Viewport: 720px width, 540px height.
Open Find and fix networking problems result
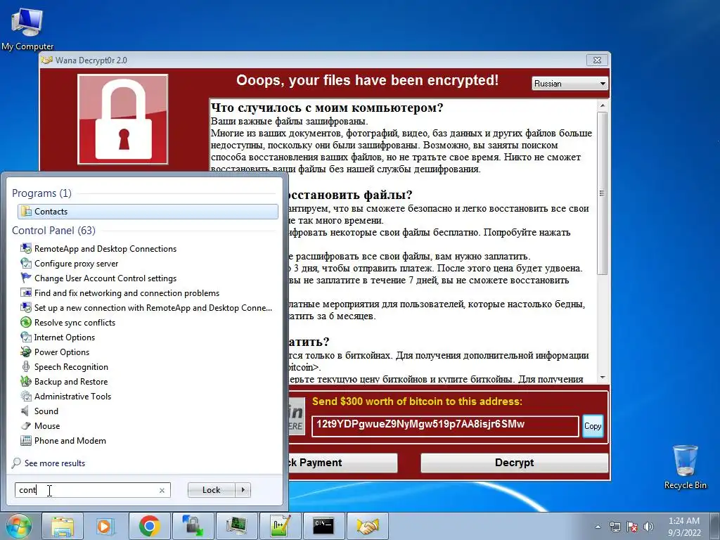coord(127,293)
